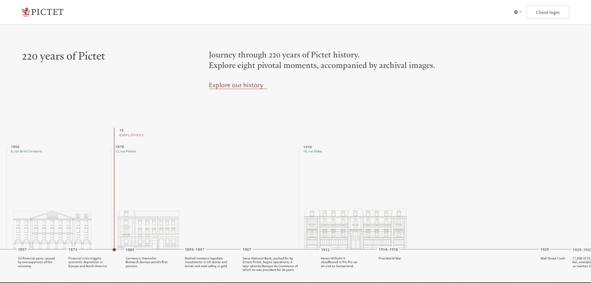The width and height of the screenshot is (591, 283).
Task: Select the 1912 timeline year label
Action: [x=325, y=250]
